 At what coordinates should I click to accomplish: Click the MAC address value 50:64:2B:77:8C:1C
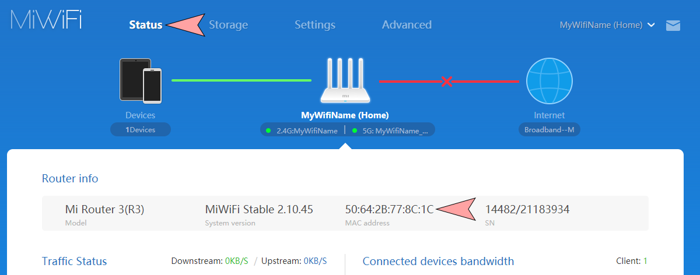[389, 209]
